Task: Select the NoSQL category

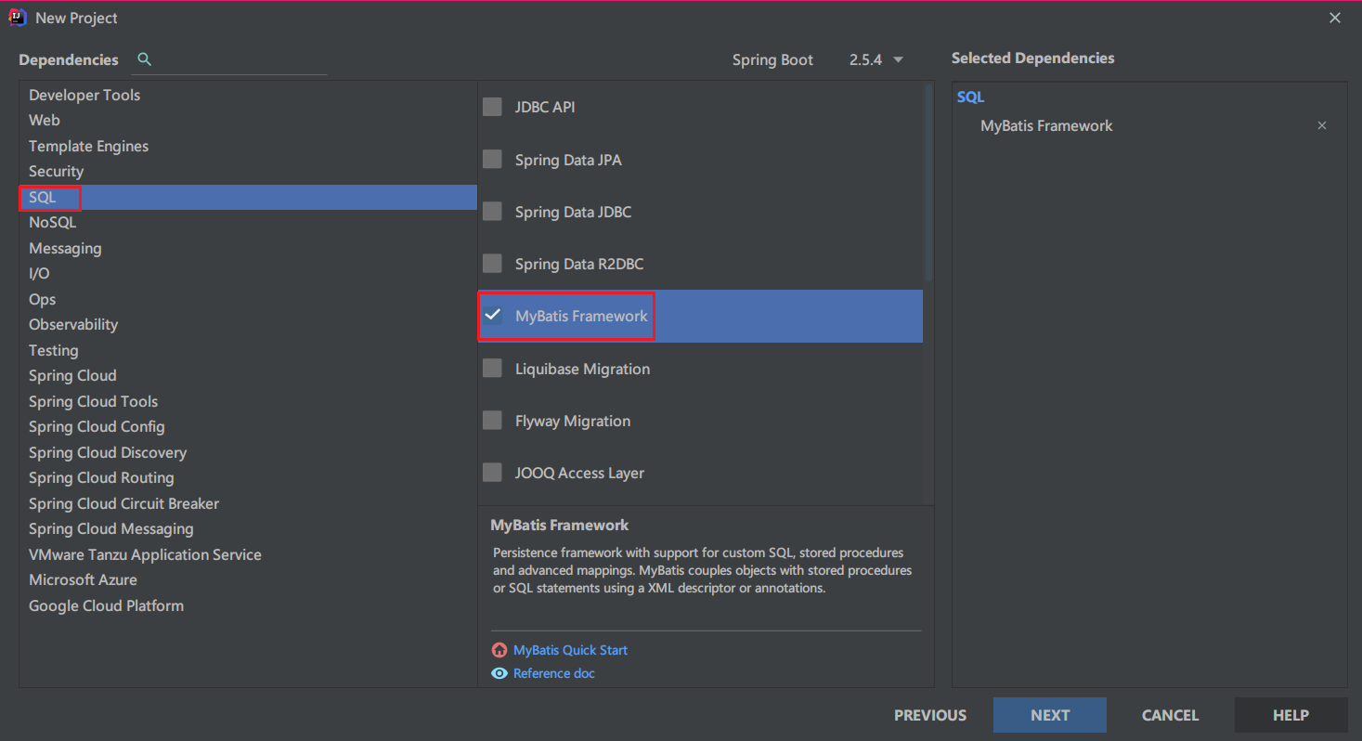Action: (248, 222)
